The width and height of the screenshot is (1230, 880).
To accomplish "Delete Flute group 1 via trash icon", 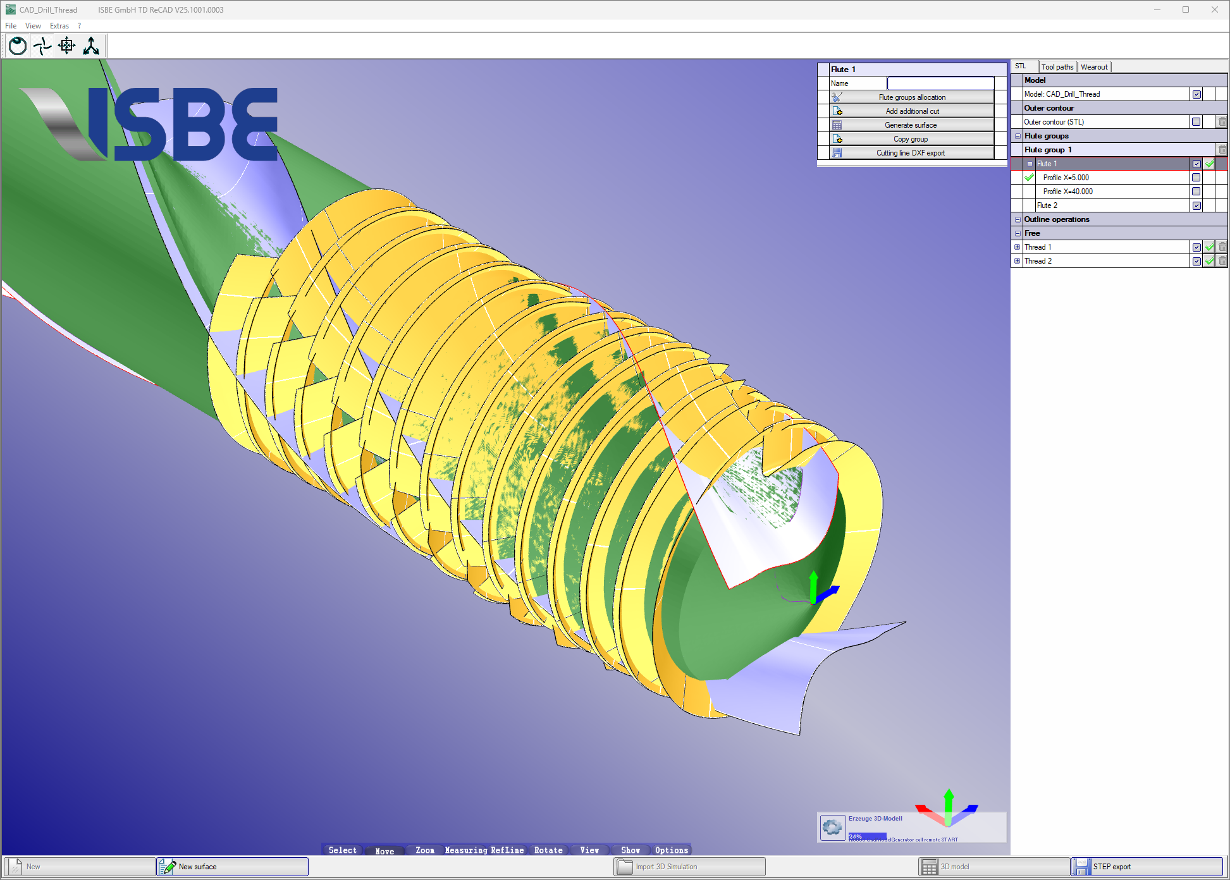I will point(1222,150).
